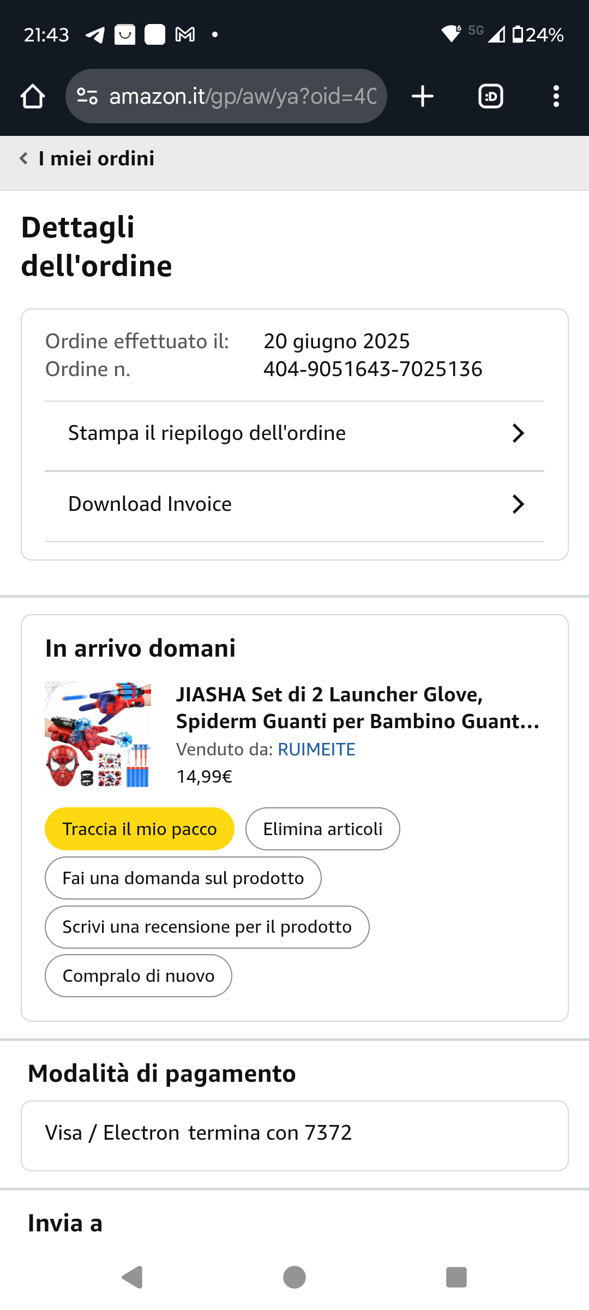Tap the back chevron beside I miei ordini
Viewport: 589px width, 1310px height.
point(24,158)
